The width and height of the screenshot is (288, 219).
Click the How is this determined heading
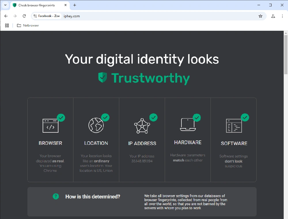[x=92, y=197]
